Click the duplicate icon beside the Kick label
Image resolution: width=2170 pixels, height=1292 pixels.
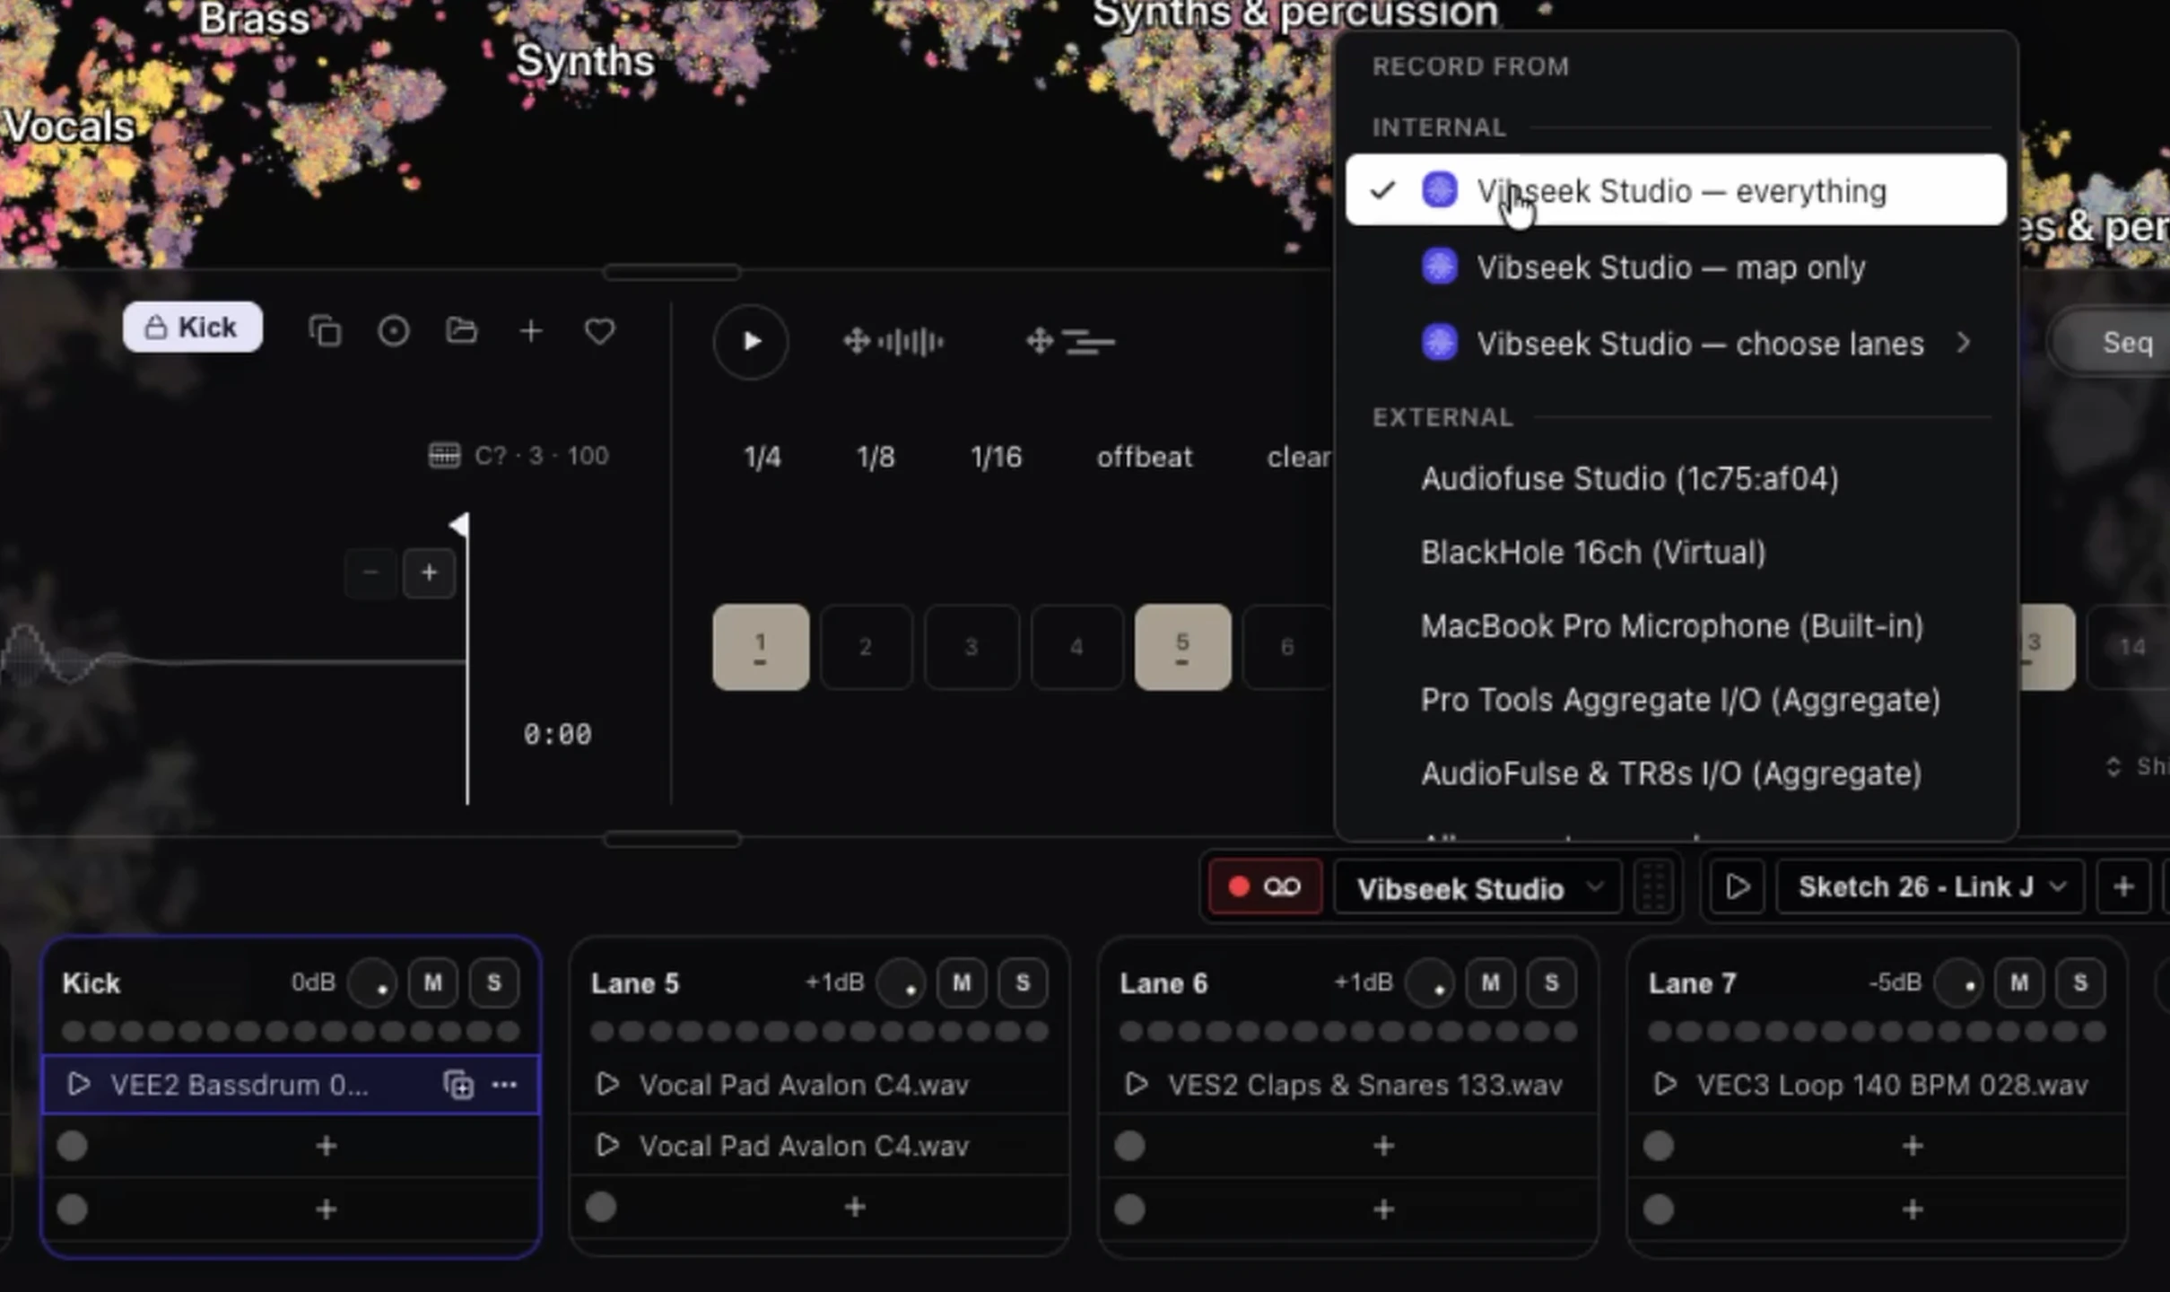coord(325,330)
